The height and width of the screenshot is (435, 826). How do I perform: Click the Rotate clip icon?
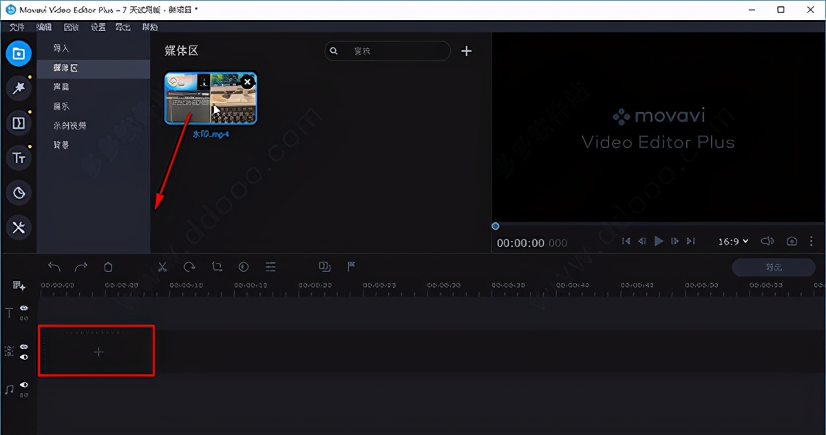coord(189,267)
